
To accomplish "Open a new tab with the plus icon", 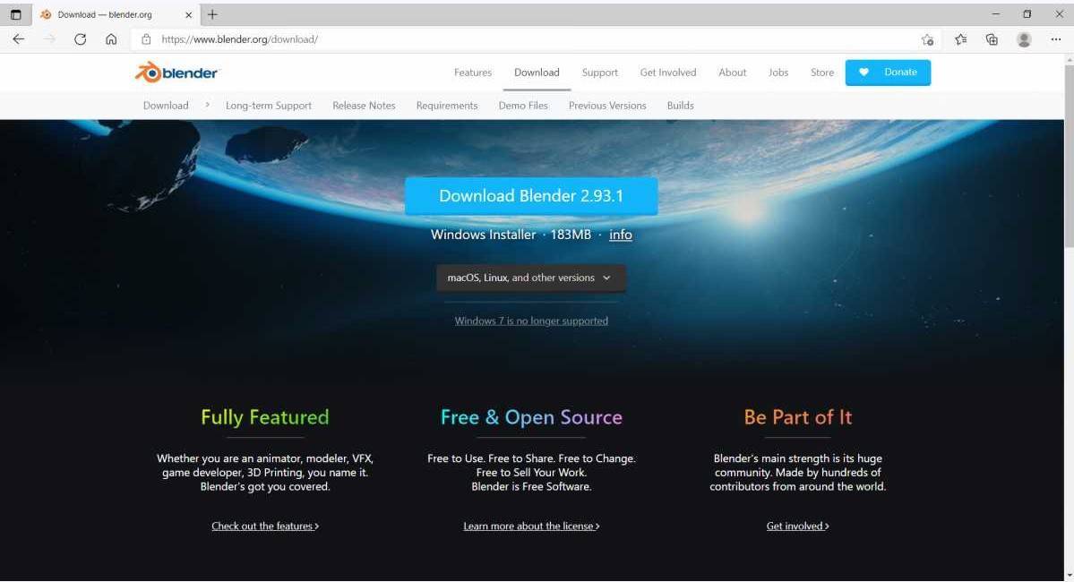I will 212,14.
